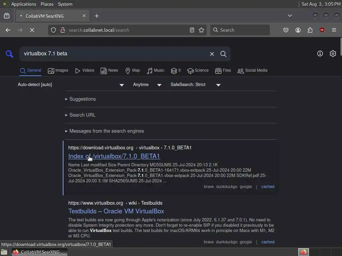Image resolution: width=342 pixels, height=256 pixels.
Task: Go back with the browser back arrow
Action: (8, 30)
